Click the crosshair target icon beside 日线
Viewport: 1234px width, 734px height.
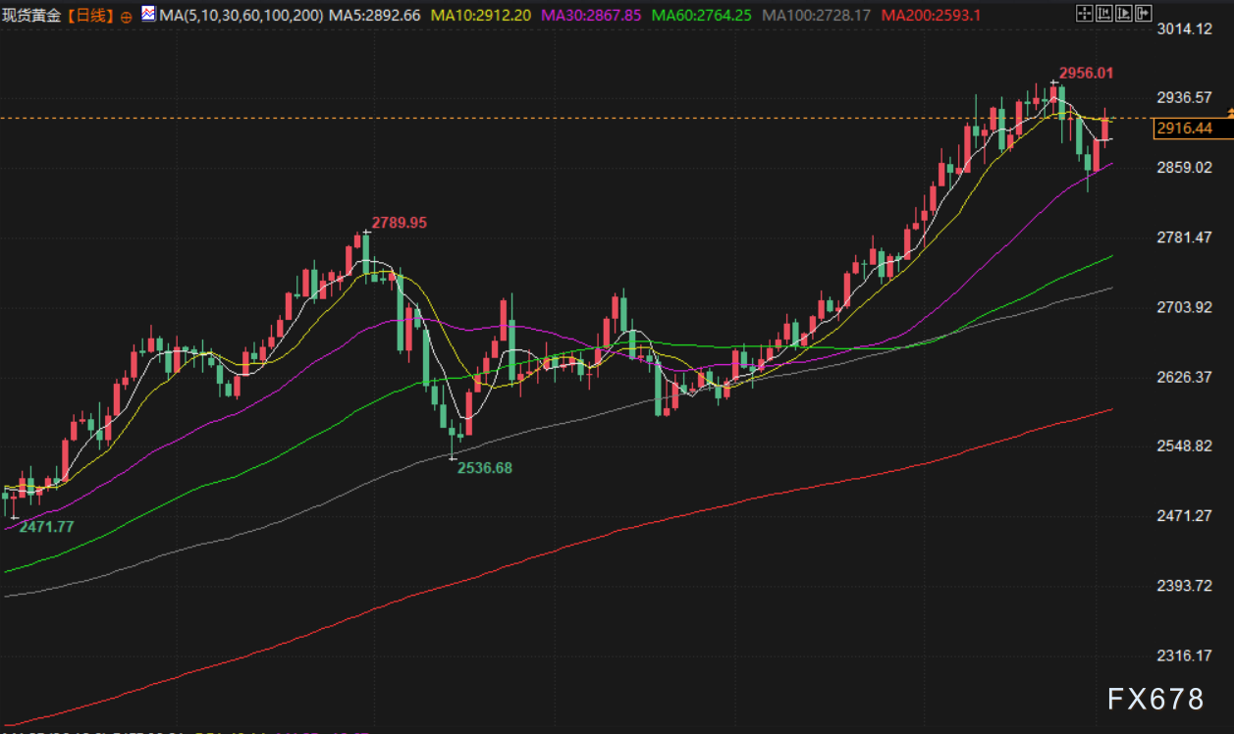pyautogui.click(x=127, y=17)
